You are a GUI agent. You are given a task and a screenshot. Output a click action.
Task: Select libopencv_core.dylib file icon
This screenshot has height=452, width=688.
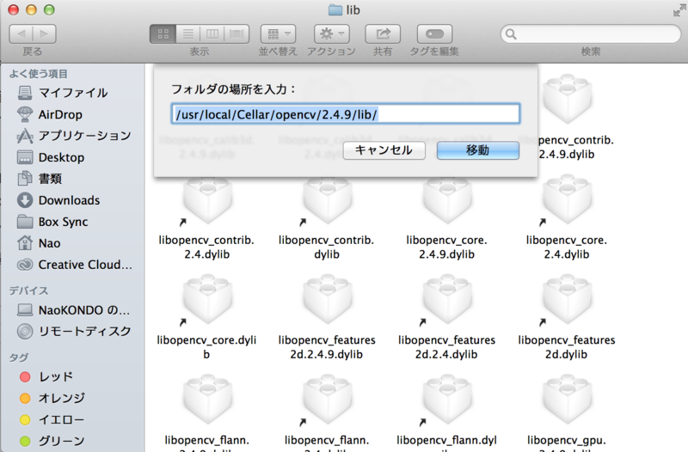206,301
